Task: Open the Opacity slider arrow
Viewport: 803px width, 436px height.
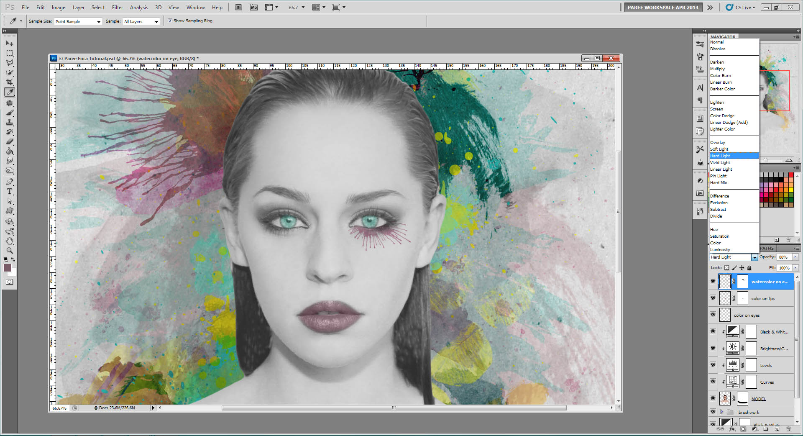Action: [x=795, y=257]
